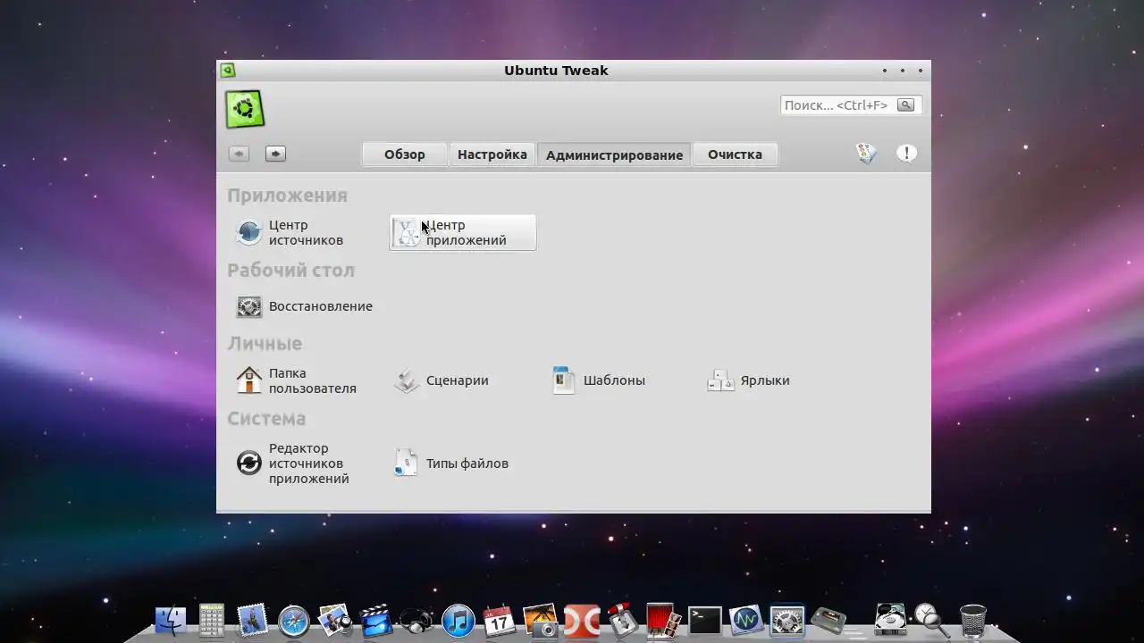Launch Safari compass icon in dock
The width and height of the screenshot is (1144, 643).
click(293, 621)
